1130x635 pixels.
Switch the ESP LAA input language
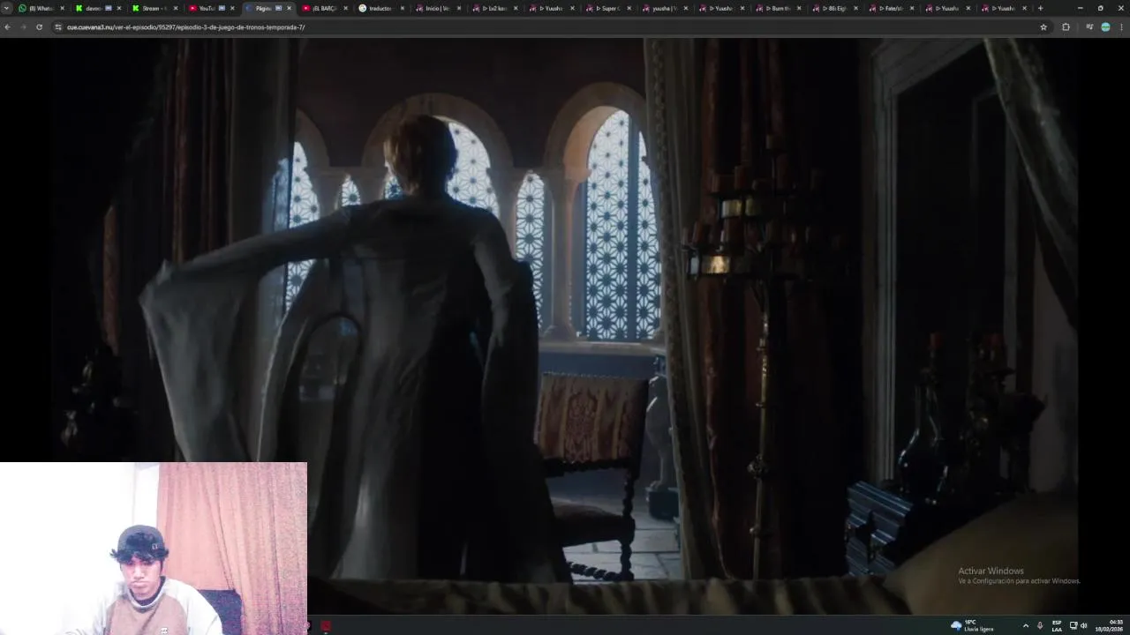[1057, 625]
